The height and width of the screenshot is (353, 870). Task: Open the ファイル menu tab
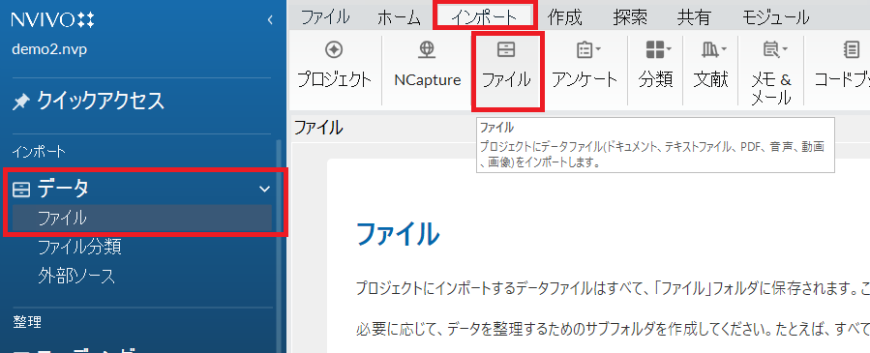click(325, 17)
